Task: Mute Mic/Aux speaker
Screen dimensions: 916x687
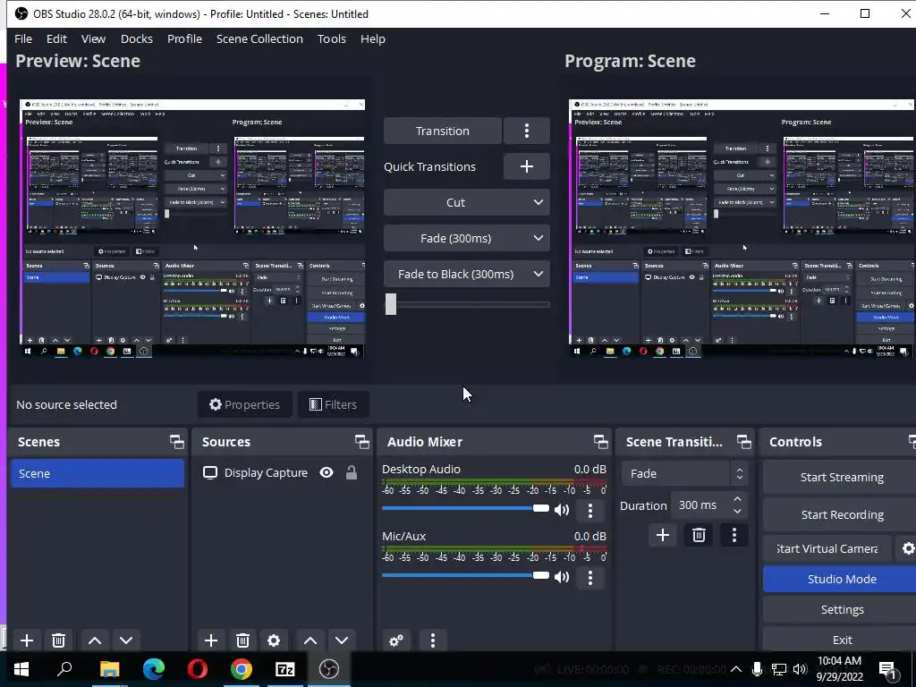Action: pyautogui.click(x=562, y=577)
